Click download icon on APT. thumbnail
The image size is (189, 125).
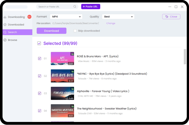[72, 54]
